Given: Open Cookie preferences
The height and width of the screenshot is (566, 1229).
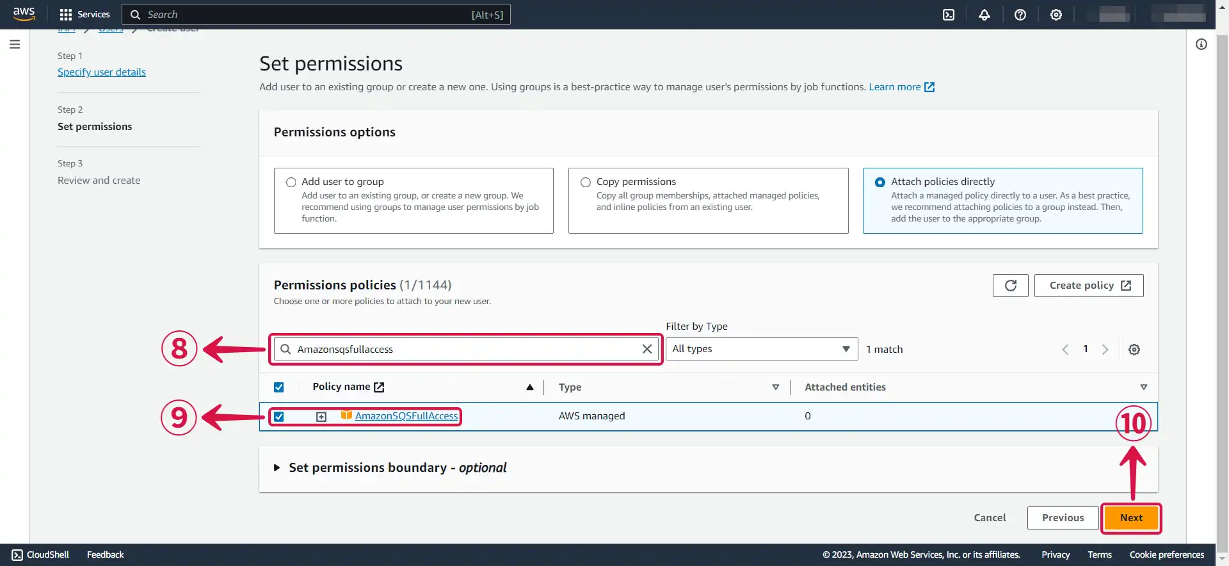Looking at the screenshot, I should [x=1167, y=555].
